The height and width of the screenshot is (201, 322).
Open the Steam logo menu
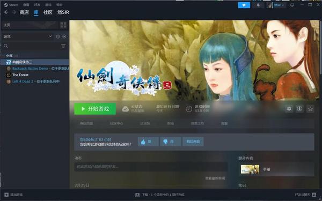pos(11,5)
